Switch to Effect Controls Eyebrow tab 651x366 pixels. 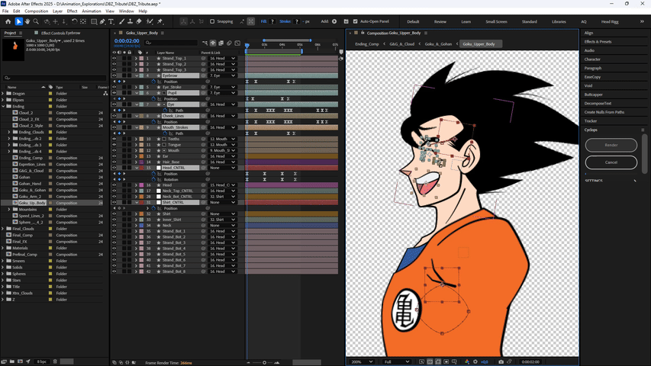coord(60,33)
